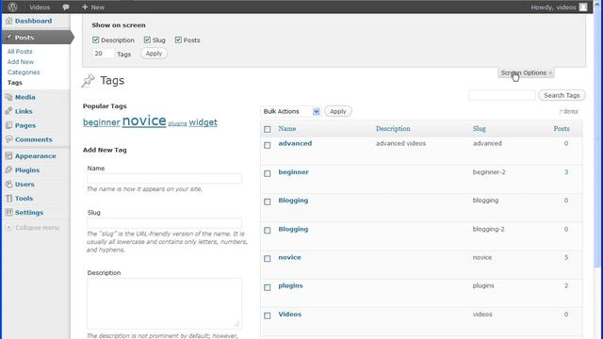The image size is (603, 339).
Task: Select the checkbox for the novice tag
Action: (268, 259)
